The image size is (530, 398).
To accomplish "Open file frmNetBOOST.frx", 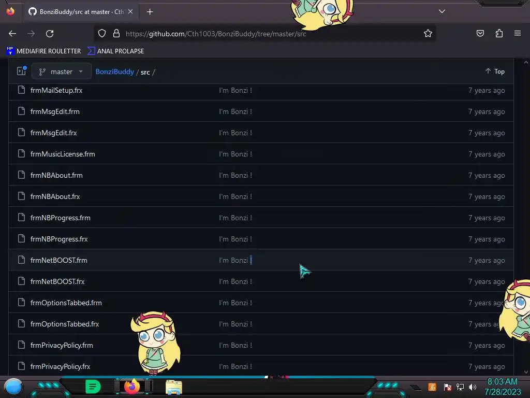I will click(x=57, y=281).
